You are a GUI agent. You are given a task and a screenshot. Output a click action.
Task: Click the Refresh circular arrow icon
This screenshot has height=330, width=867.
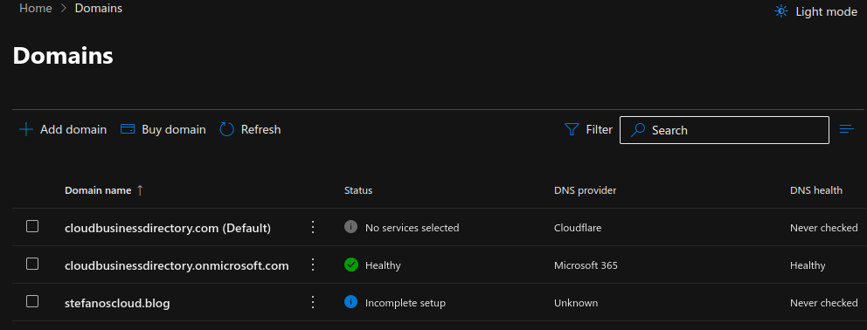click(x=227, y=129)
